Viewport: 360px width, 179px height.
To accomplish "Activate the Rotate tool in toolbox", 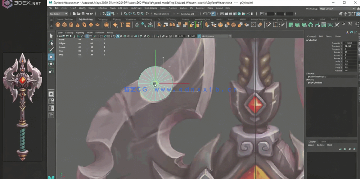I will (51, 64).
